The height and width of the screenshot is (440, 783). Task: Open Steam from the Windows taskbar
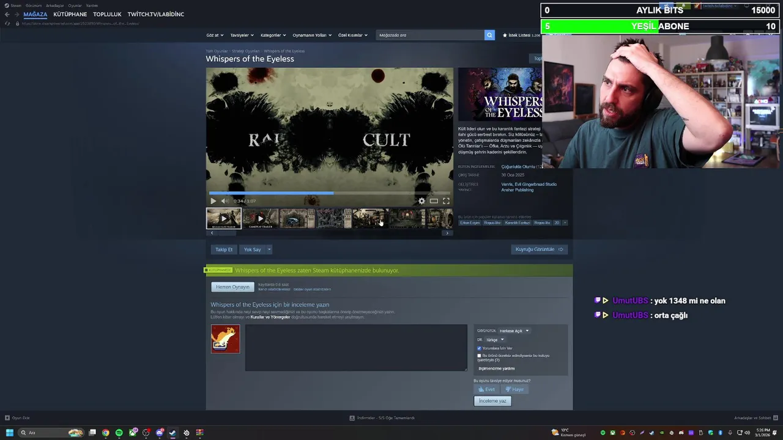click(x=173, y=433)
